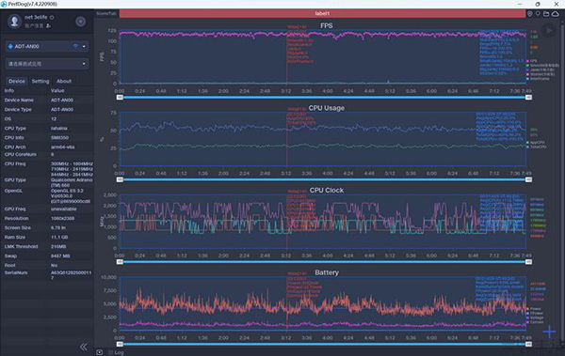565x356 pixels.
Task: Toggle Stutter legend entry in FPS chart
Action: 541,74
